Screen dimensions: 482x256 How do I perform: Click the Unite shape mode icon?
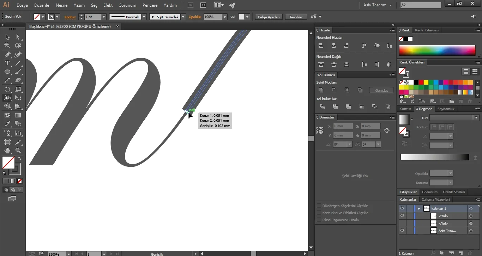(321, 90)
